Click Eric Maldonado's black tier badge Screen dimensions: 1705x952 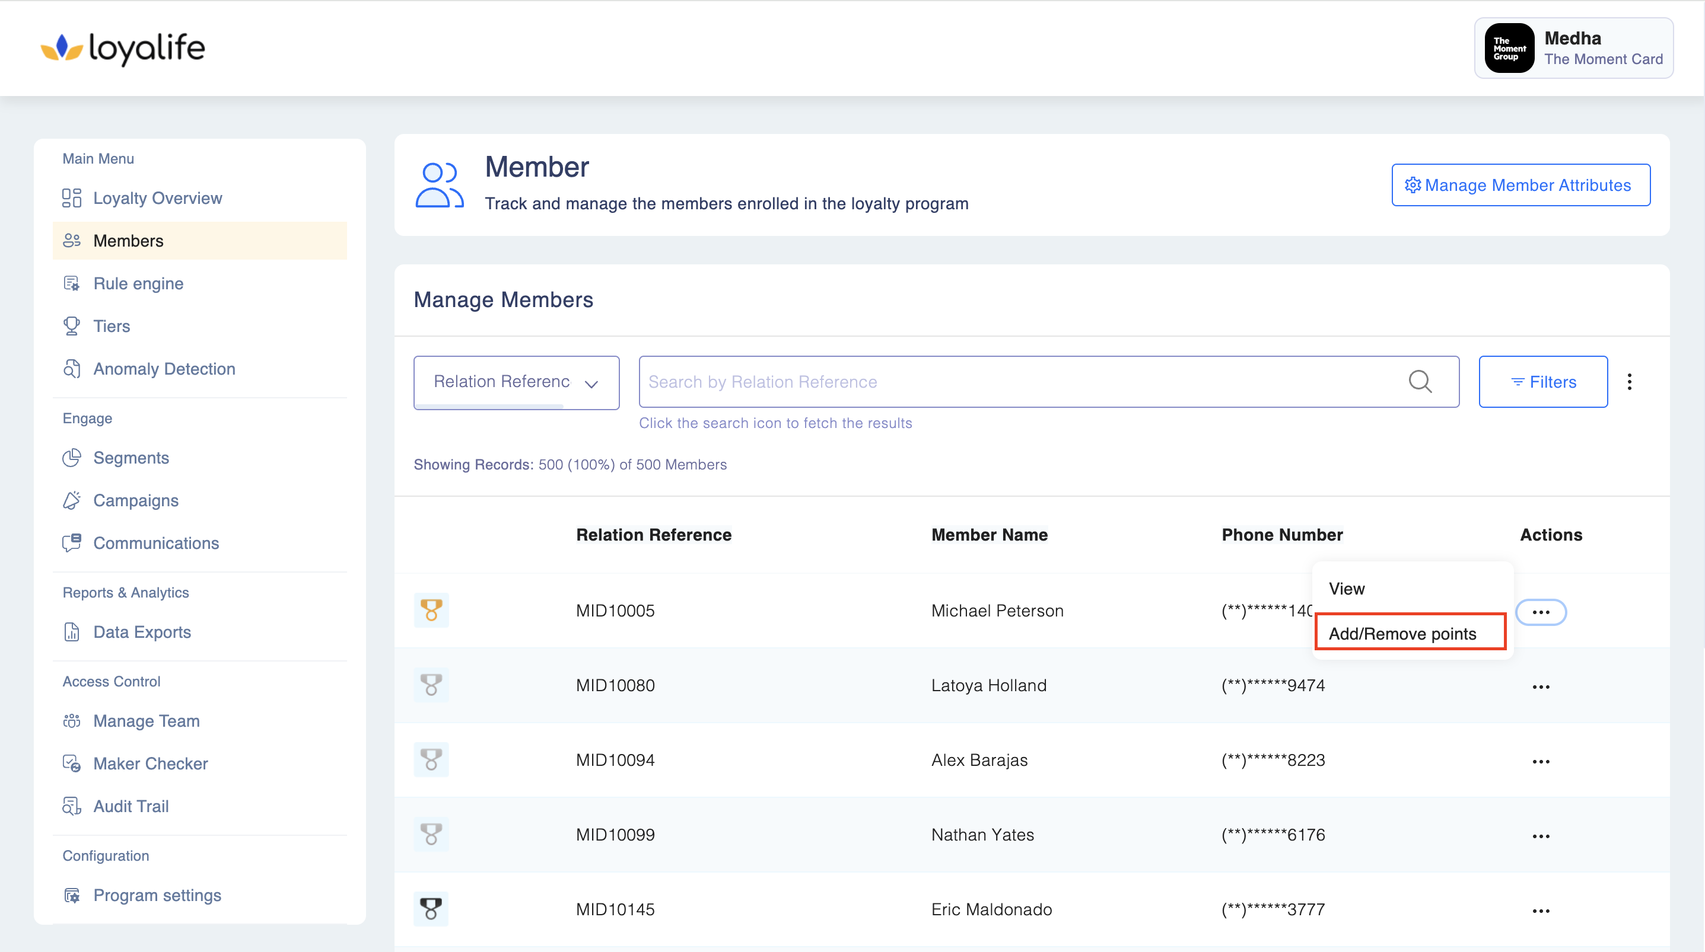click(431, 909)
